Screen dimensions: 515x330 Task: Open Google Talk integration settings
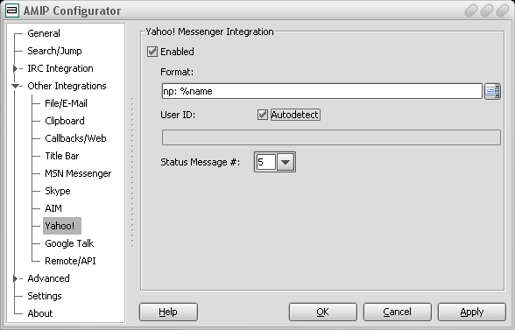click(69, 243)
